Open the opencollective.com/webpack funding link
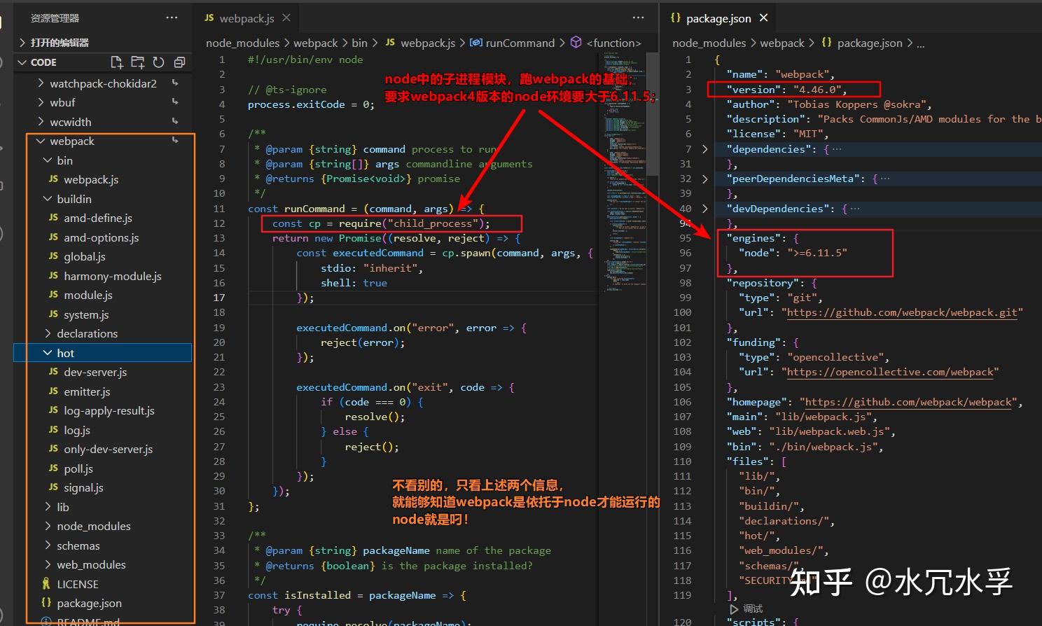This screenshot has width=1042, height=626. [x=891, y=372]
